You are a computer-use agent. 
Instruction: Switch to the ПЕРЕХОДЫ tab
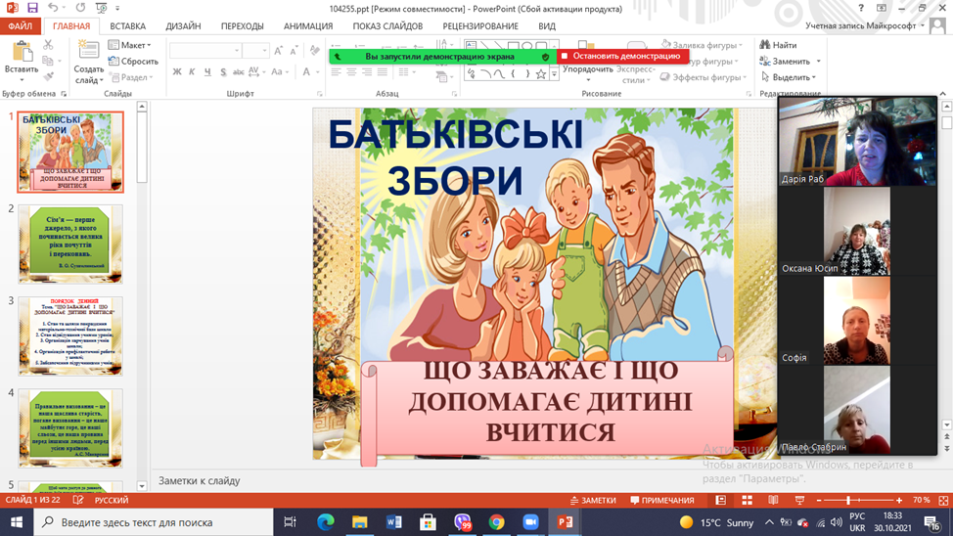242,26
